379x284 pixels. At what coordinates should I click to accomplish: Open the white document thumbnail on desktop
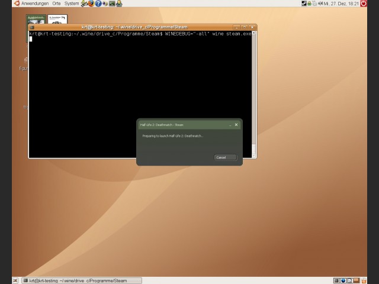[x=57, y=20]
